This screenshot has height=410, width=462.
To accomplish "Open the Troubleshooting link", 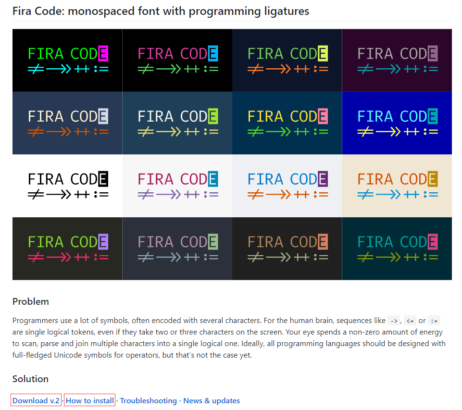I will tap(149, 400).
